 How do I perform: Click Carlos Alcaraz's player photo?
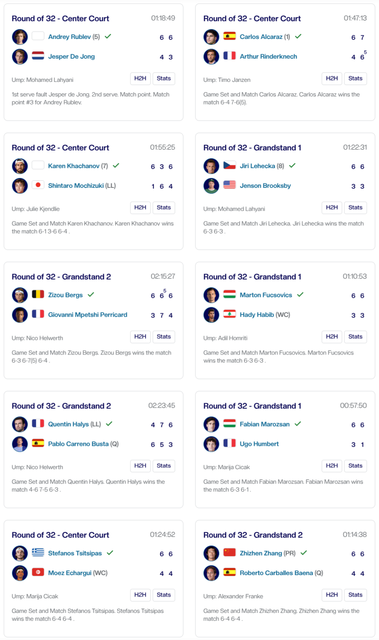click(x=211, y=37)
